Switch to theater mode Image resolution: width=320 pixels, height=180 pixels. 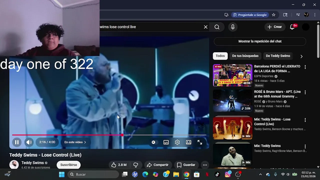[188, 142]
